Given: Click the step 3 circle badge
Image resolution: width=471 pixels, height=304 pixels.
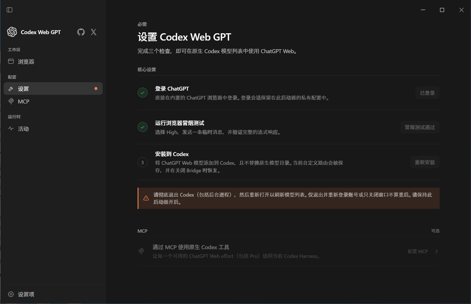Looking at the screenshot, I should (x=143, y=162).
